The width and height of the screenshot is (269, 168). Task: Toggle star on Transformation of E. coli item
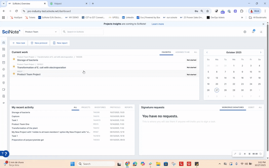(x=14, y=66)
